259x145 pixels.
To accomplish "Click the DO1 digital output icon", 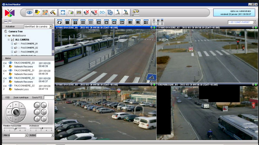I will [x=102, y=13].
